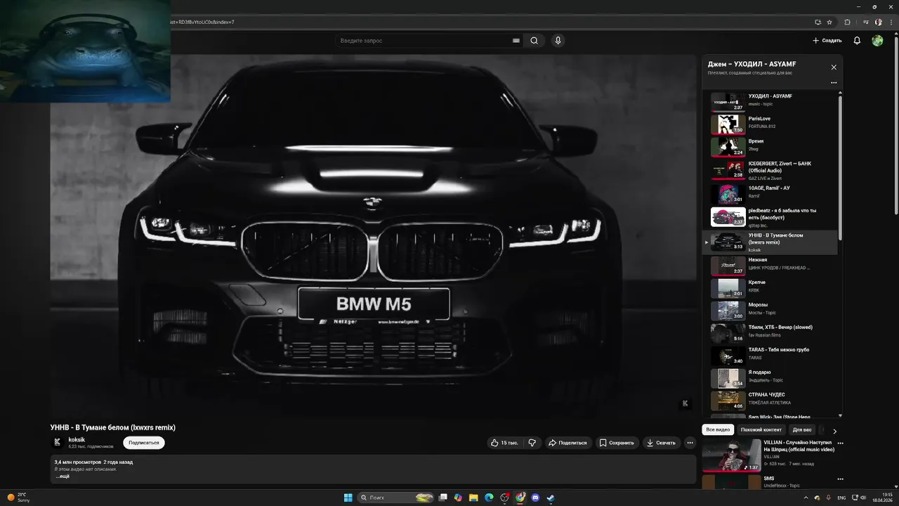Play Морозы playlist item

click(x=770, y=311)
